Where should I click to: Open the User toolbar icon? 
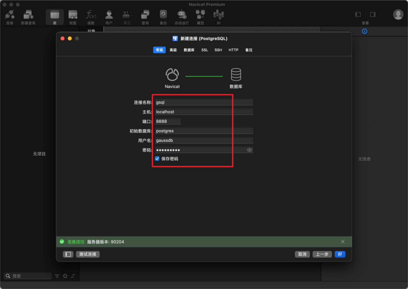(109, 14)
